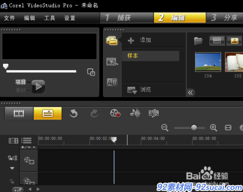Switch to timeline view
This screenshot has width=243, height=192.
click(x=48, y=113)
